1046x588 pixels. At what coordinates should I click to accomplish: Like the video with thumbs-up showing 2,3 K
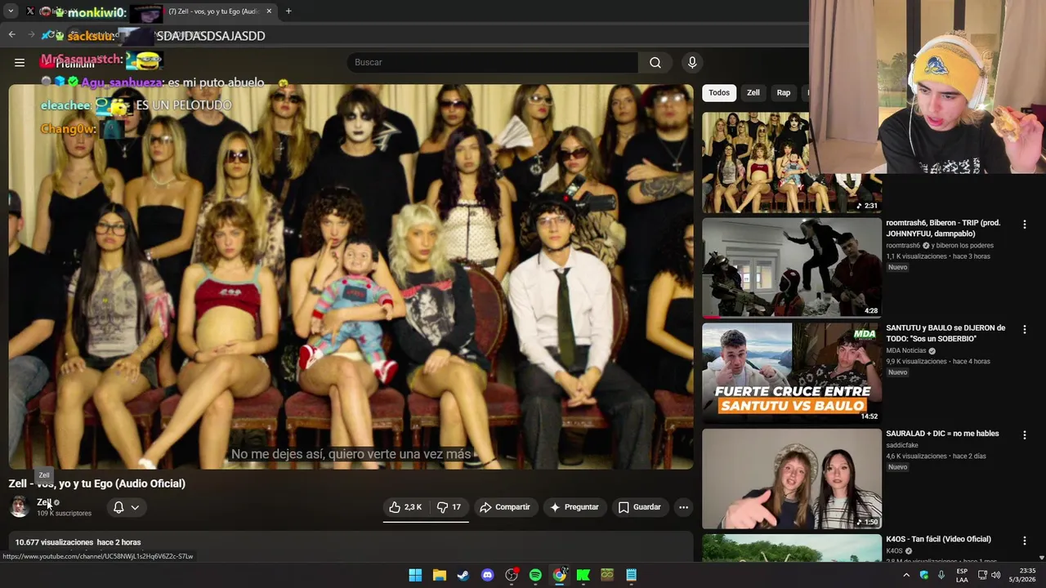pos(406,507)
